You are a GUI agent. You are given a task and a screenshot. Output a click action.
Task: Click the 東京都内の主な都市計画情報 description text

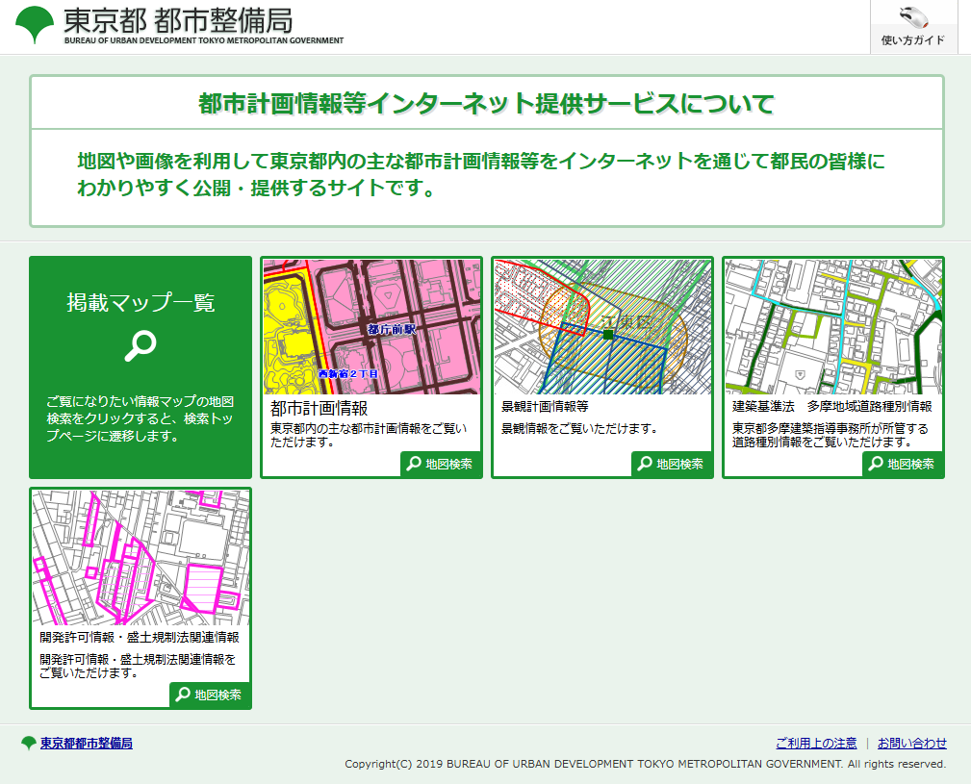[x=369, y=435]
